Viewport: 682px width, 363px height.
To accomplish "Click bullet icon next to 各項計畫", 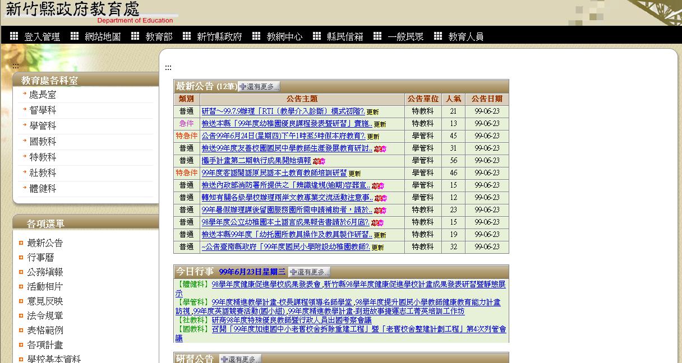I will [21, 345].
